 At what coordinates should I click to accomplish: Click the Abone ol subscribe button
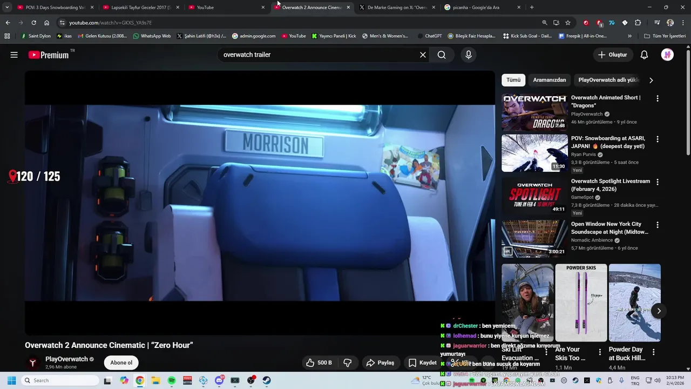121,363
